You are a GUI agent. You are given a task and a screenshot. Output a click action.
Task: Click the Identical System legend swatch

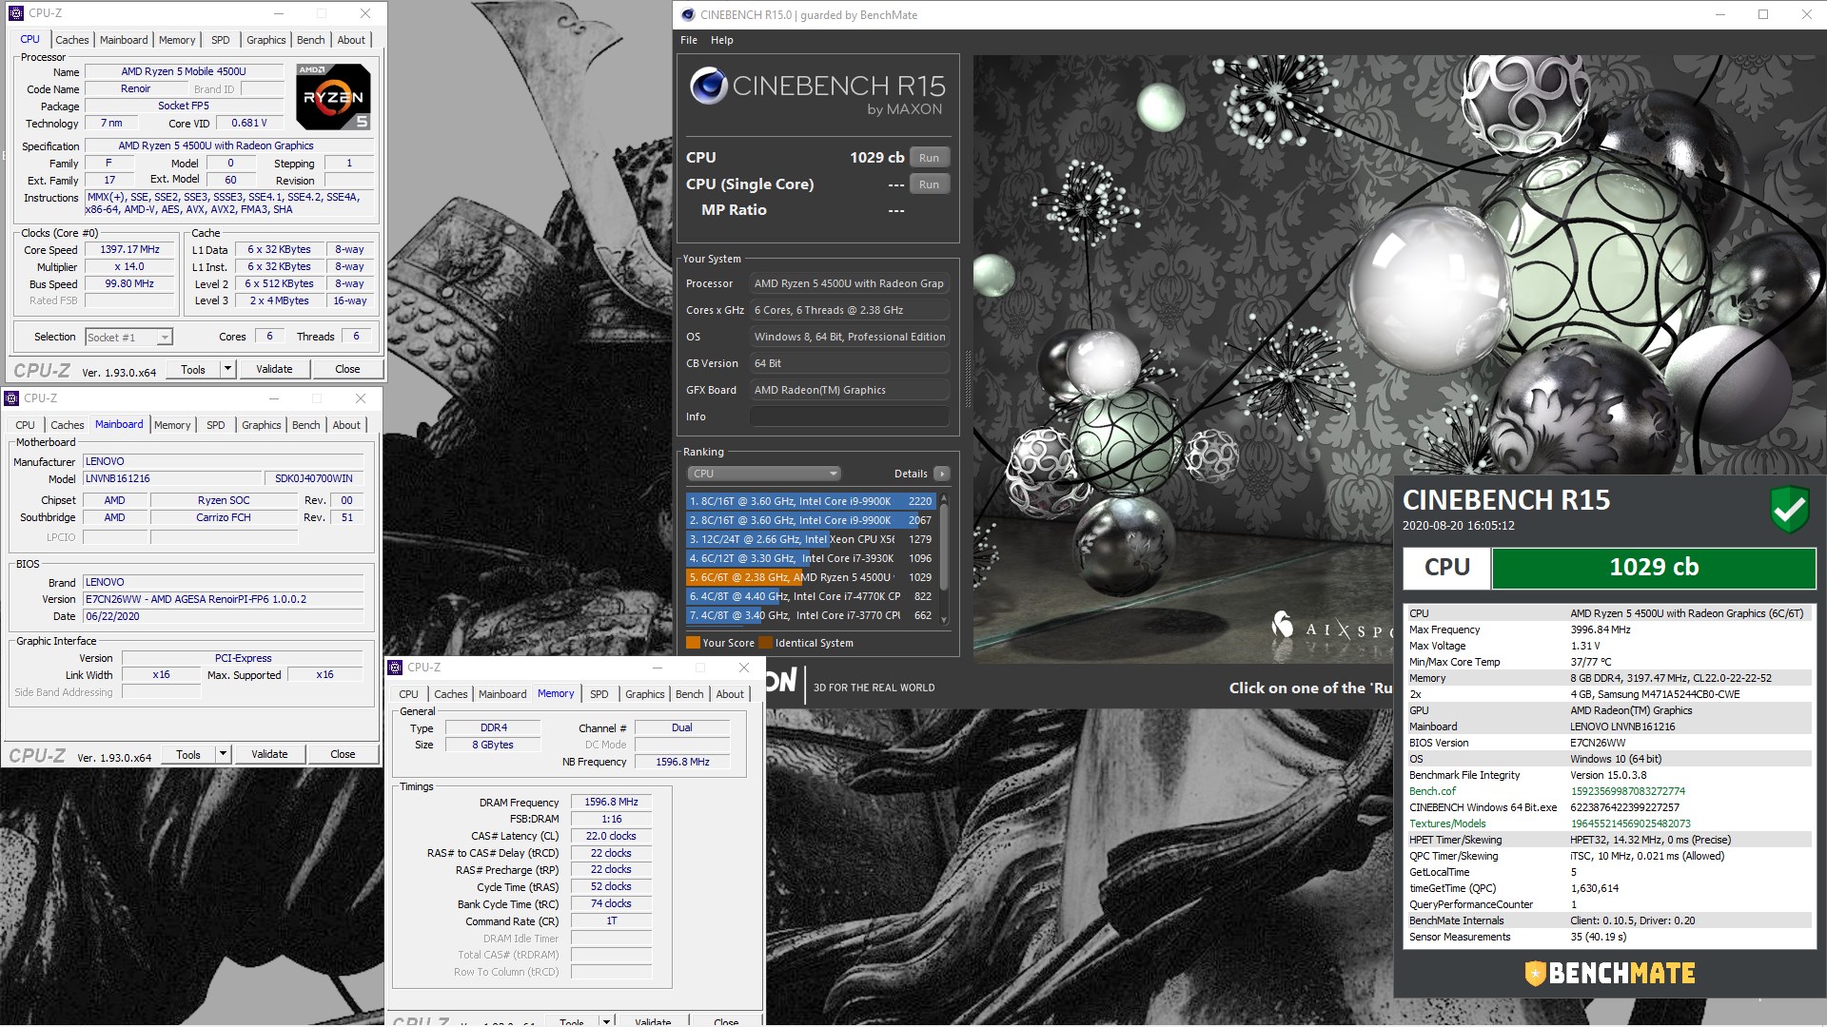765,643
